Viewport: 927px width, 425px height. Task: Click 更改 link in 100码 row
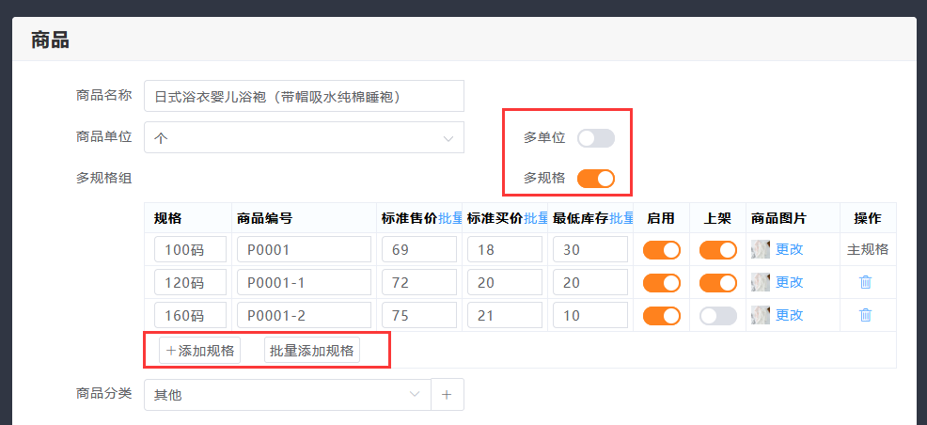coord(790,249)
